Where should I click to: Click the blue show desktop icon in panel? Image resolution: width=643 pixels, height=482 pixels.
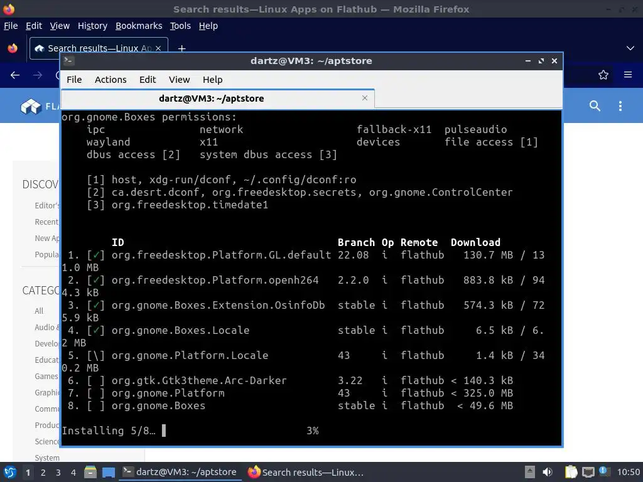pos(108,472)
